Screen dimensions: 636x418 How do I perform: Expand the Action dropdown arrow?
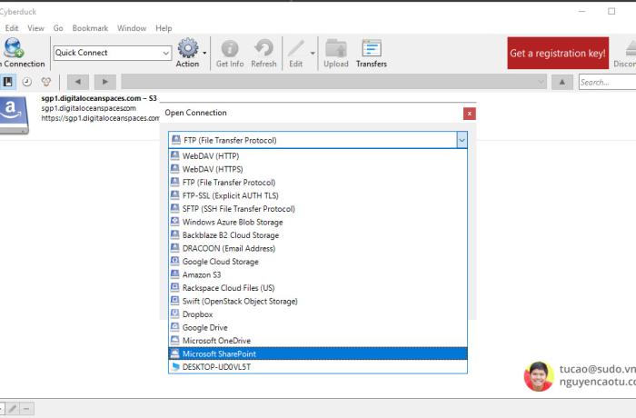tap(204, 53)
